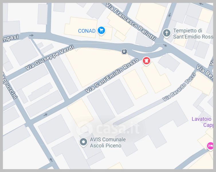Viewport: 216px width, 172px height.
Task: Open the Tempietto church cross marker
Action: 167,33
